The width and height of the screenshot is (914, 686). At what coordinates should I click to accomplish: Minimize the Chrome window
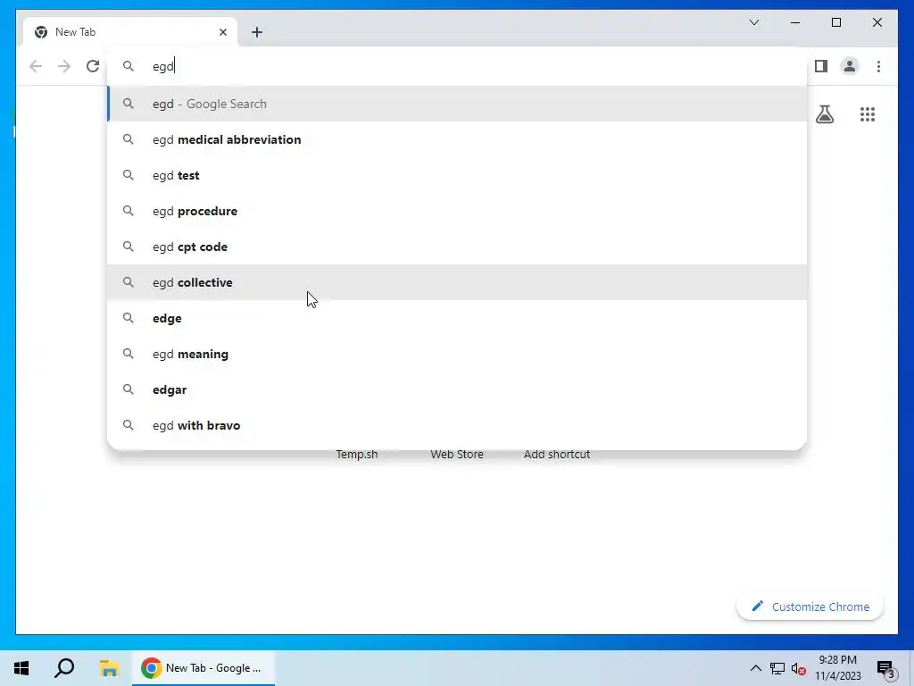click(795, 22)
